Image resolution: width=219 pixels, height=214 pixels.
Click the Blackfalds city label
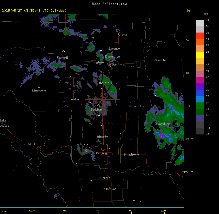[x=112, y=57]
